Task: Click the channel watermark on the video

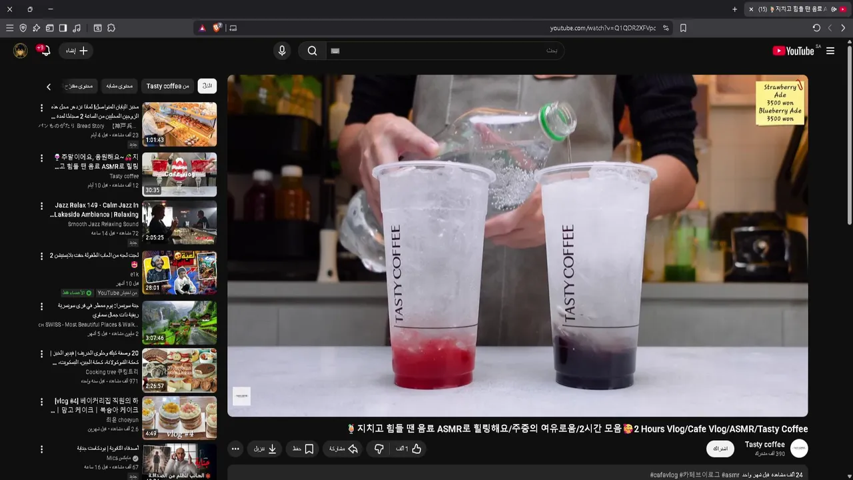Action: point(241,396)
